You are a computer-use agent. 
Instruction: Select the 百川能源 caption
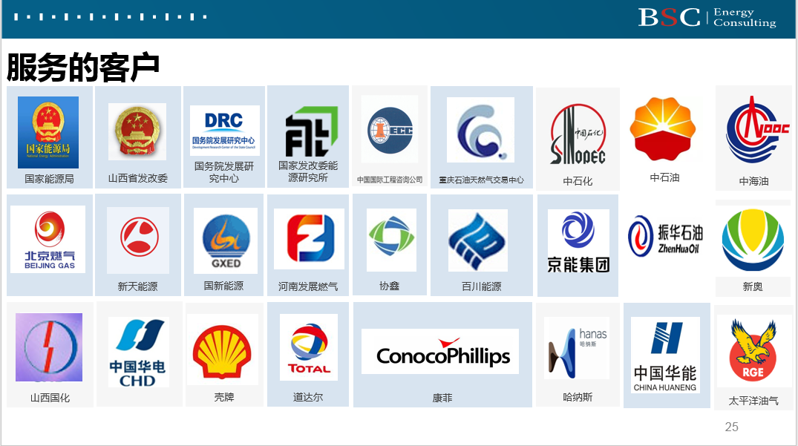482,287
